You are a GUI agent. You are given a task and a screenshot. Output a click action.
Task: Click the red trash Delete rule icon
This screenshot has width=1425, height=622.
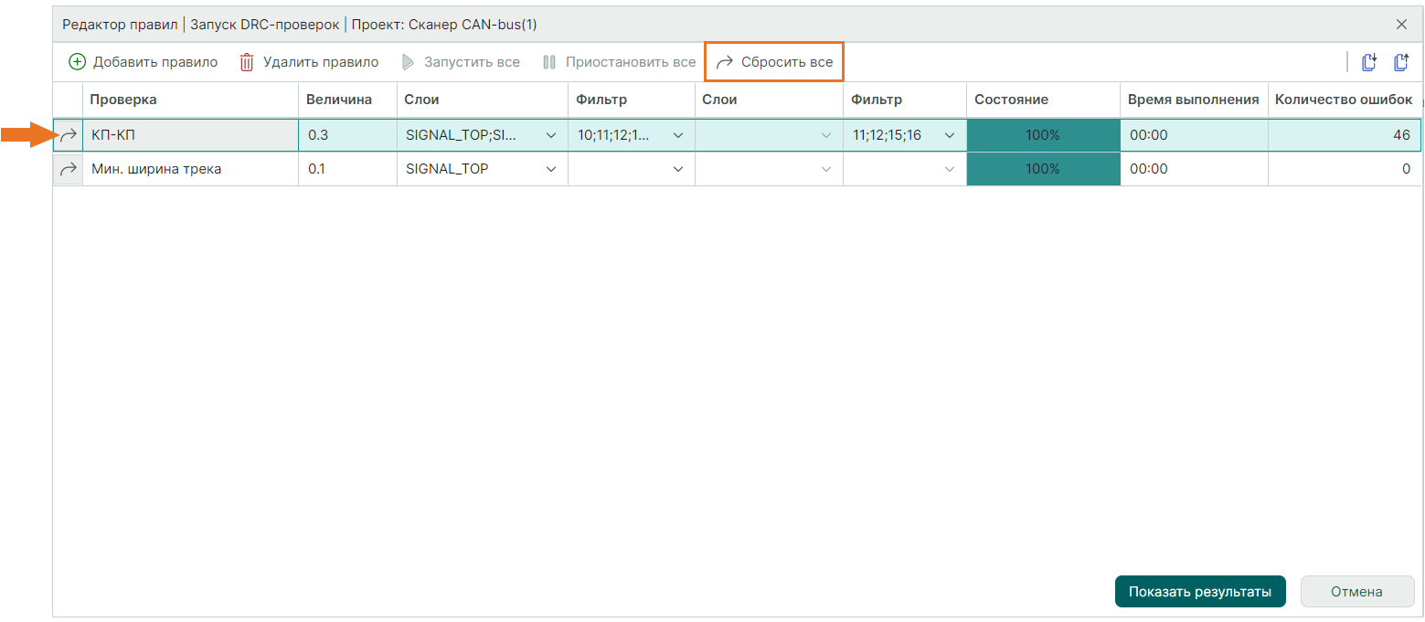click(247, 63)
